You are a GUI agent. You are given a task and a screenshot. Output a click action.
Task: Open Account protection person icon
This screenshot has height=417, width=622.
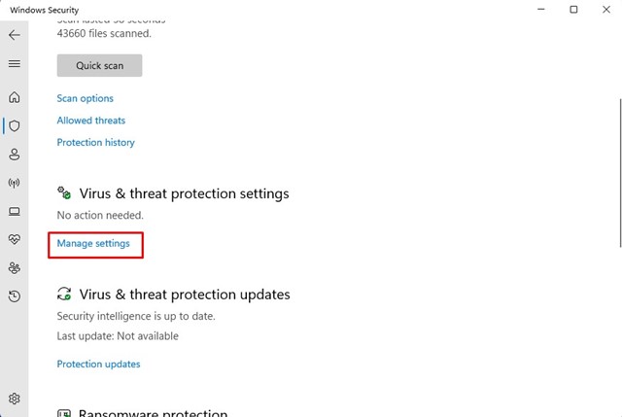click(x=15, y=155)
